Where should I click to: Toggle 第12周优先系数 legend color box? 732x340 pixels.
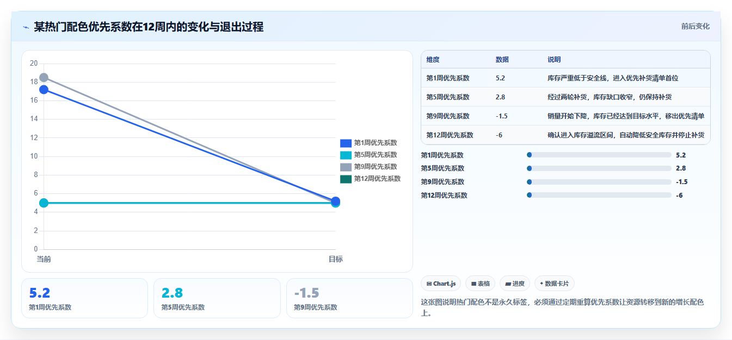click(346, 179)
